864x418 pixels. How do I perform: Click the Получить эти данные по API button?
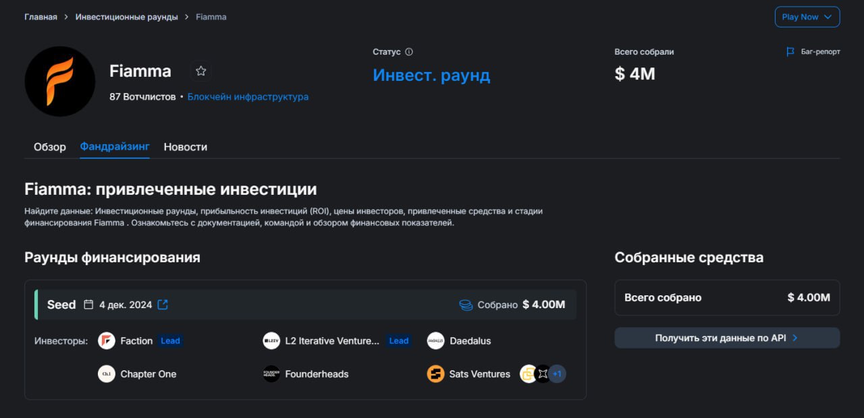point(727,338)
